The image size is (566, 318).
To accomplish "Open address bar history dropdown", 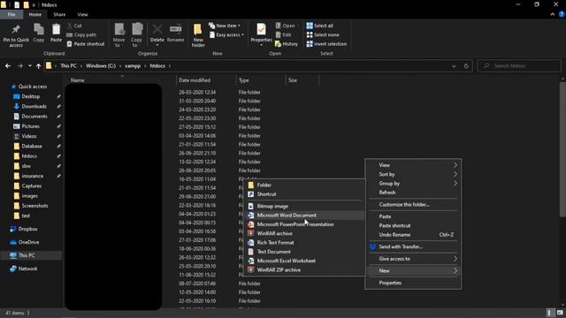I will pyautogui.click(x=454, y=66).
